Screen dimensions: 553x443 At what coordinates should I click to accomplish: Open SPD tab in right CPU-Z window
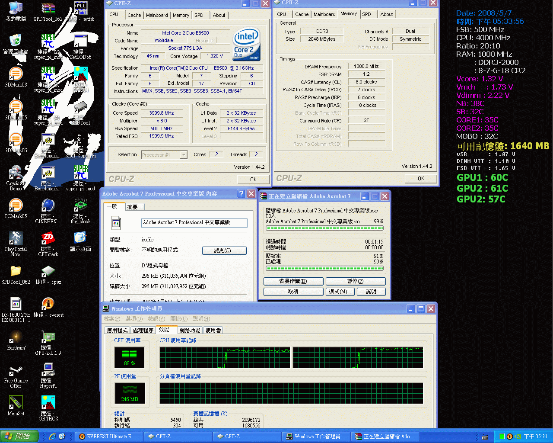coord(366,14)
